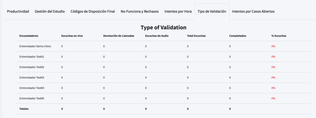
Task: Click the Encuestadores column header
Action: pyautogui.click(x=29, y=36)
